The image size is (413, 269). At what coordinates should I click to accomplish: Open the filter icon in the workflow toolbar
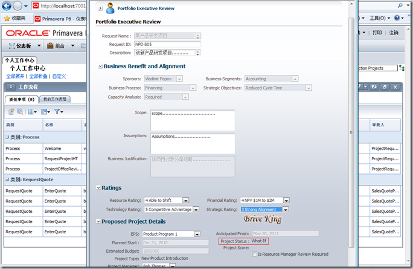pos(57,112)
